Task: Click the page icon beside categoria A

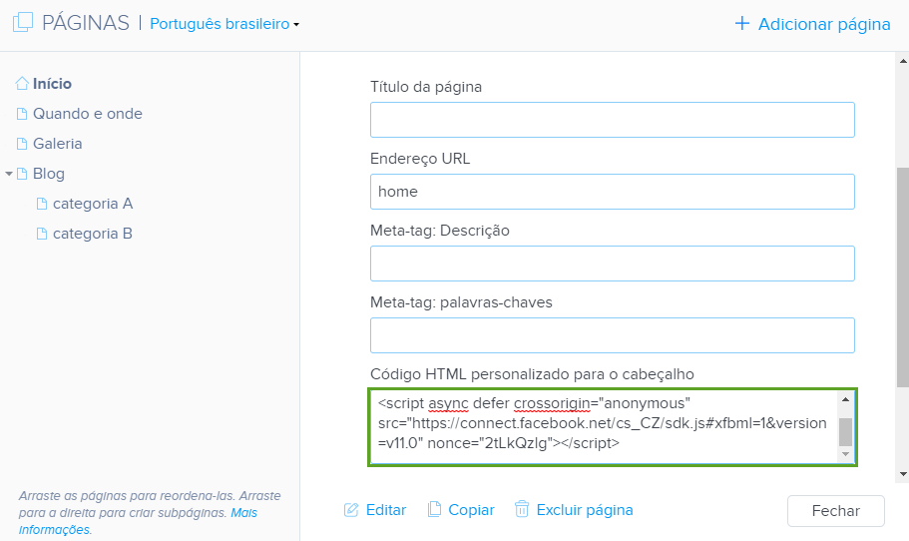Action: (x=42, y=204)
